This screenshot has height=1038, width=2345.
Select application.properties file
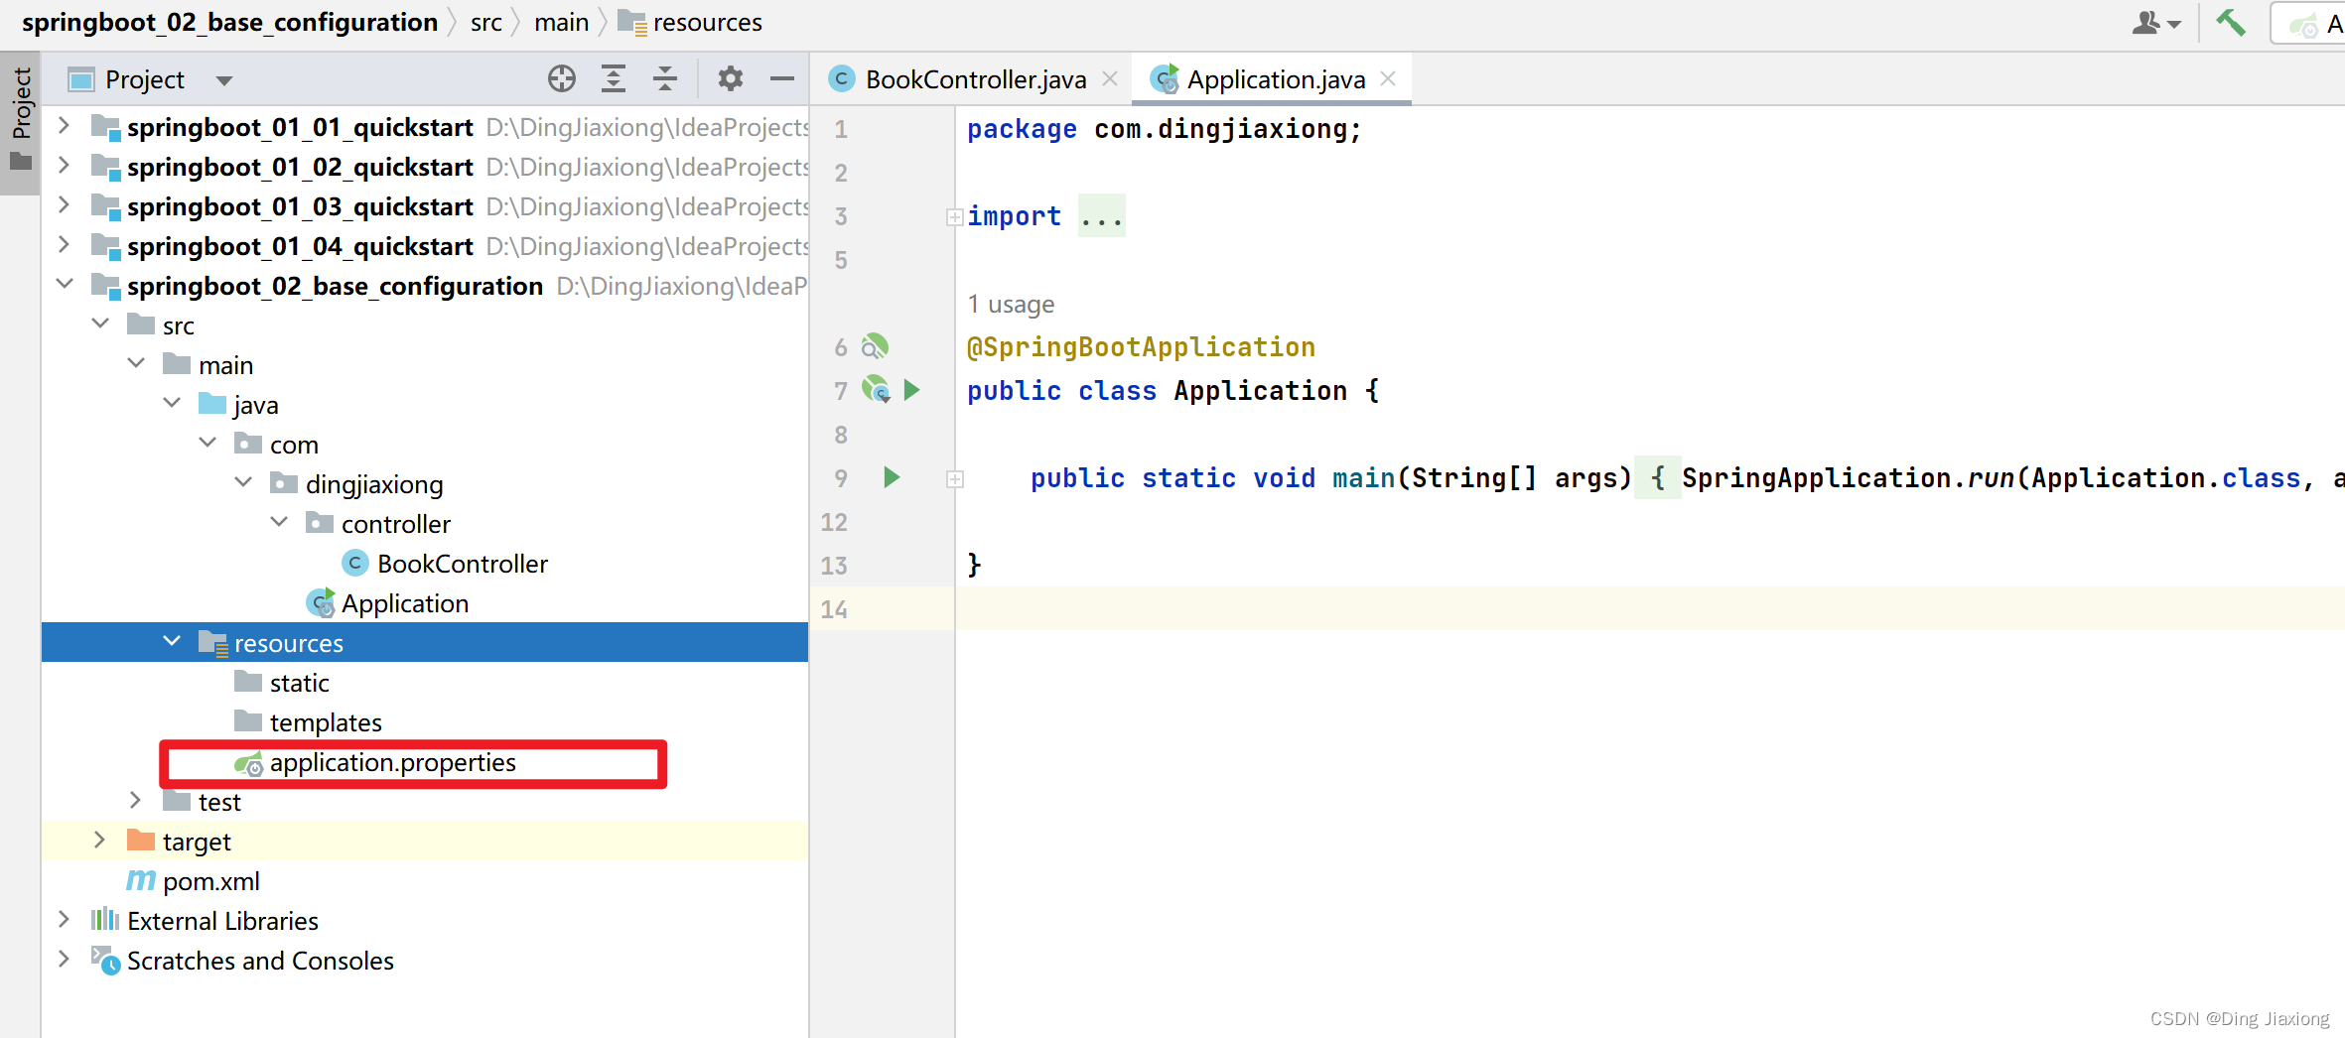(392, 763)
